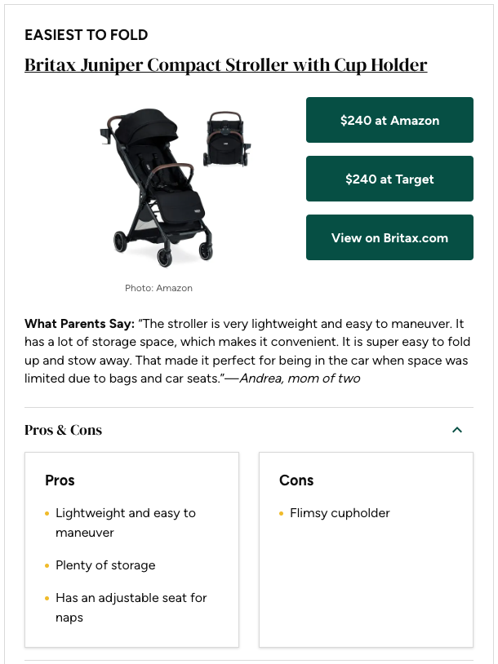Click the Pros & Cons section heading
This screenshot has width=498, height=664.
pyautogui.click(x=64, y=430)
